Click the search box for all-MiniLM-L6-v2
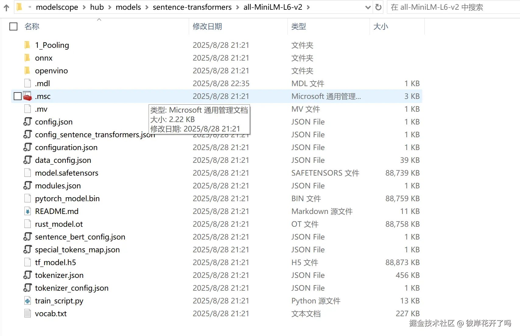The image size is (520, 336). coord(453,7)
